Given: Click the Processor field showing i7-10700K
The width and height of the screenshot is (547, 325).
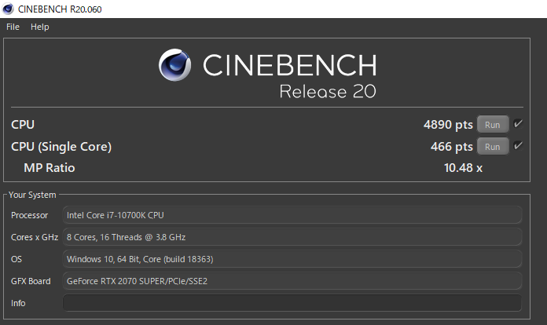Looking at the screenshot, I should click(x=292, y=215).
